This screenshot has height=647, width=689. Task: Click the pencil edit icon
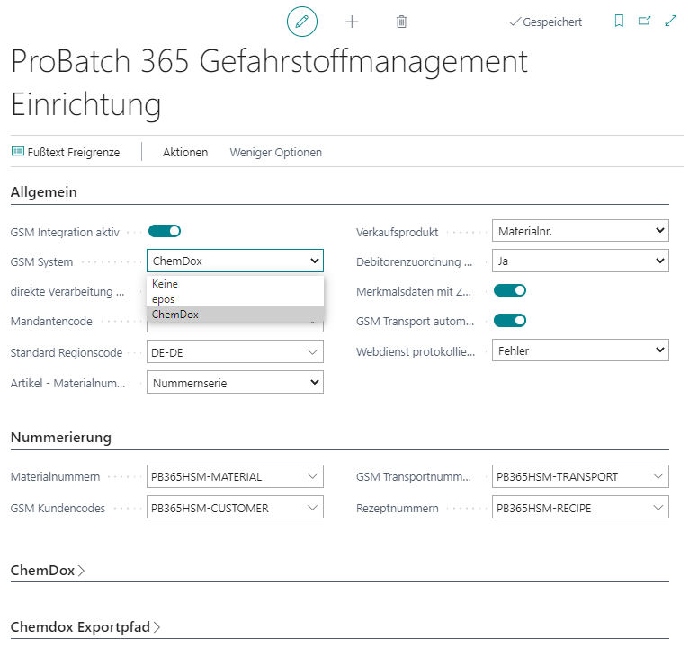302,22
